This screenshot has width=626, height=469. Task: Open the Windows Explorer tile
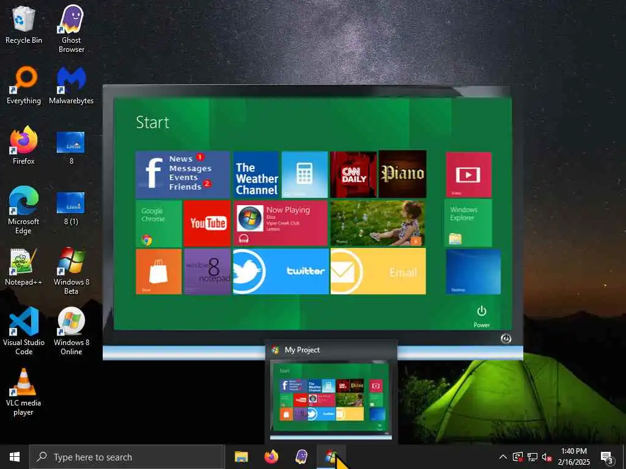[x=468, y=223]
